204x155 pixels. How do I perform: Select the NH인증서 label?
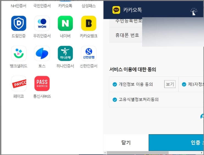tap(18, 6)
